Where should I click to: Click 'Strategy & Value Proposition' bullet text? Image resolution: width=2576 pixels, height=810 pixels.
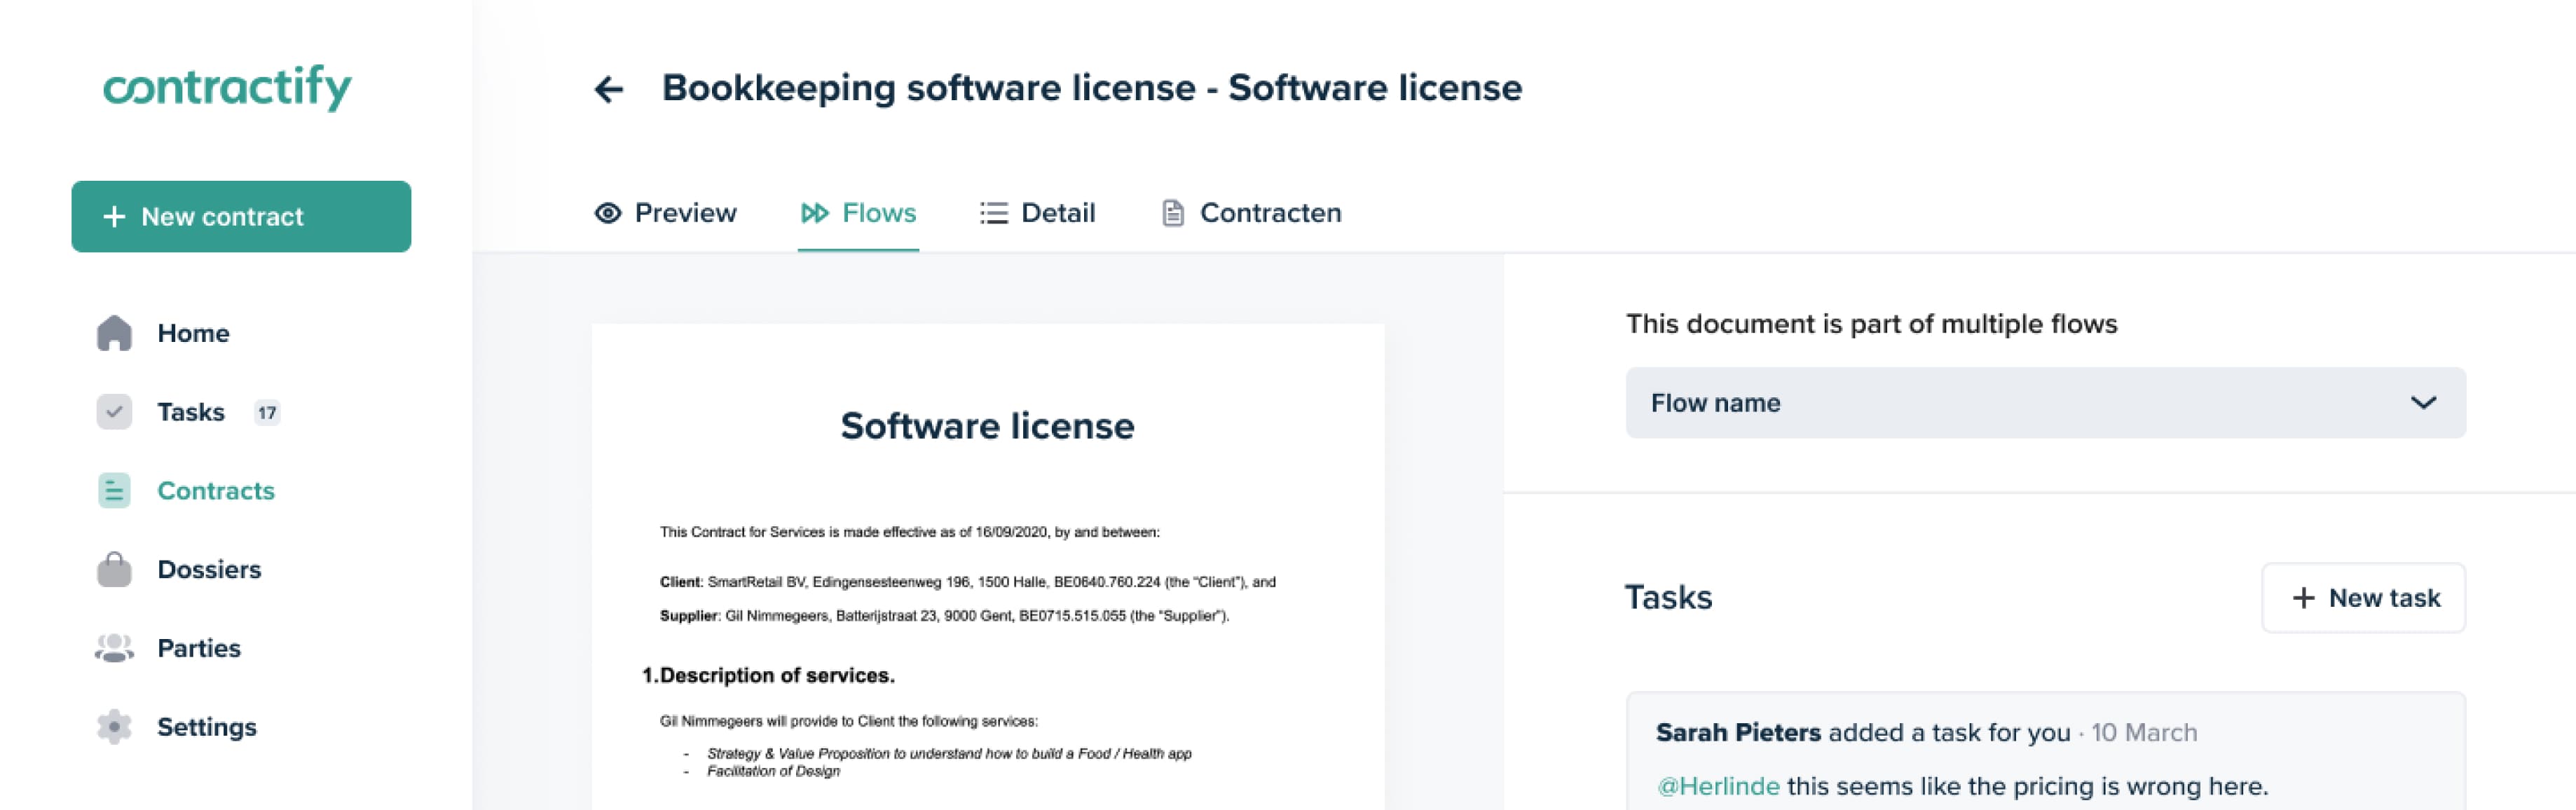click(949, 754)
